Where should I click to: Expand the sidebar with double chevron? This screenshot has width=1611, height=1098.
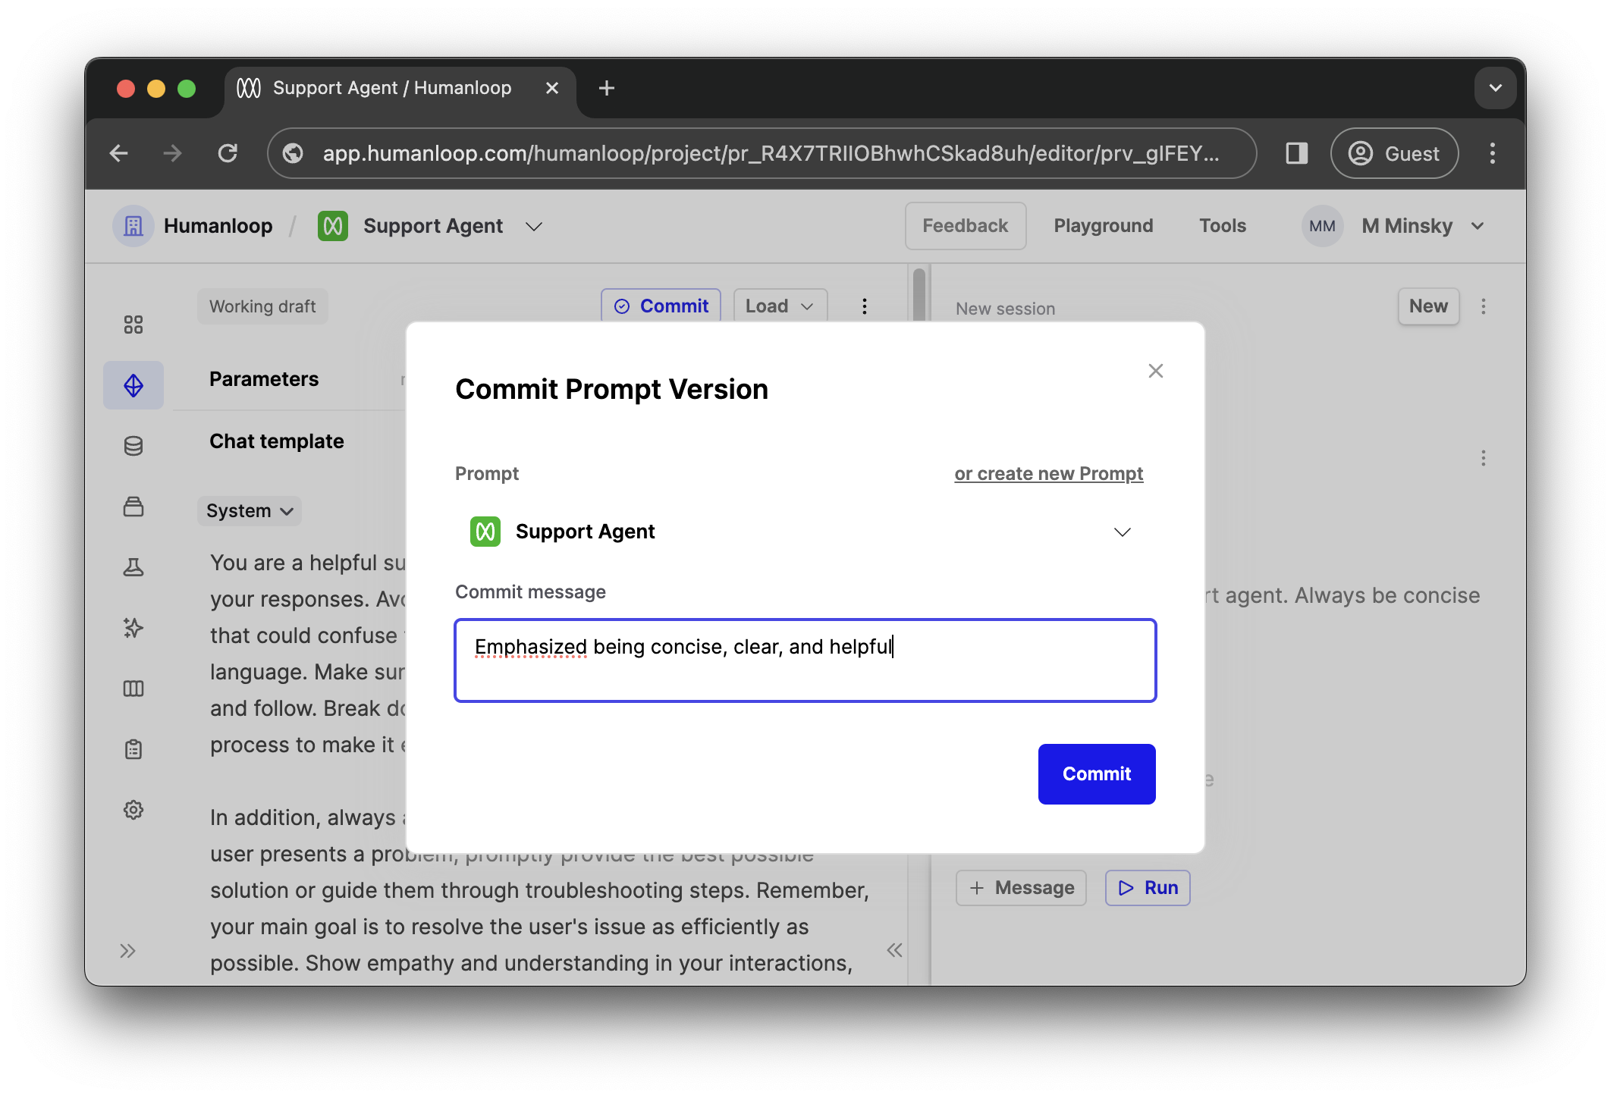point(127,951)
